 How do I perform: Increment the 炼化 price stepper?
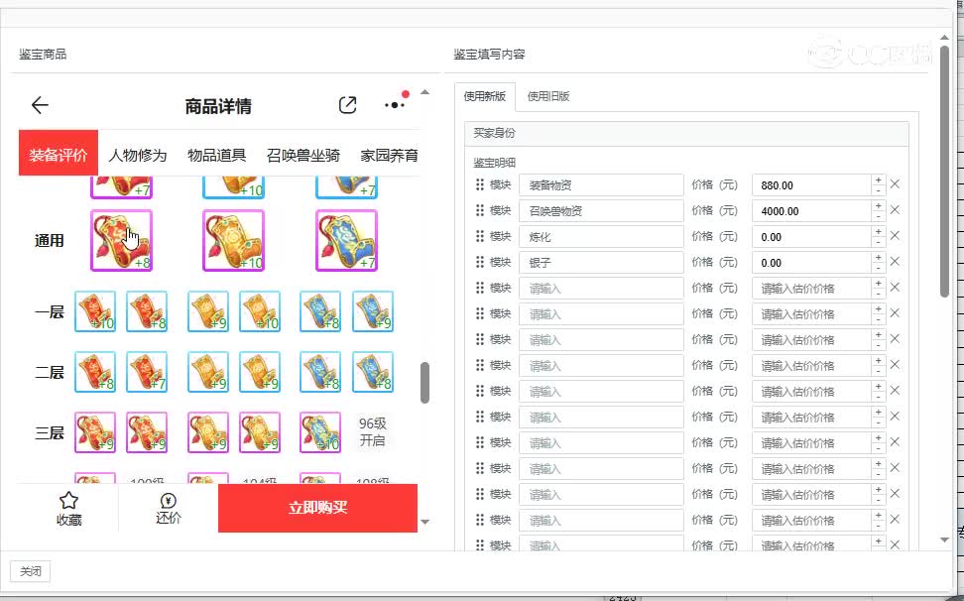pyautogui.click(x=878, y=232)
